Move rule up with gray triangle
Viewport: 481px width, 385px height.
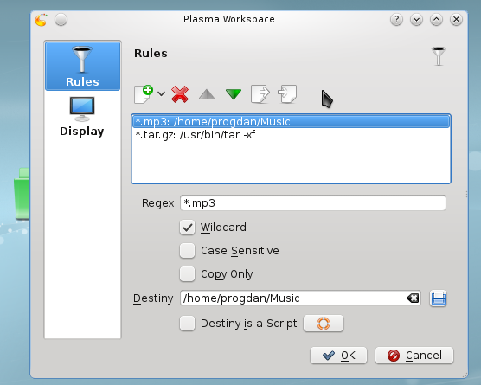[207, 94]
